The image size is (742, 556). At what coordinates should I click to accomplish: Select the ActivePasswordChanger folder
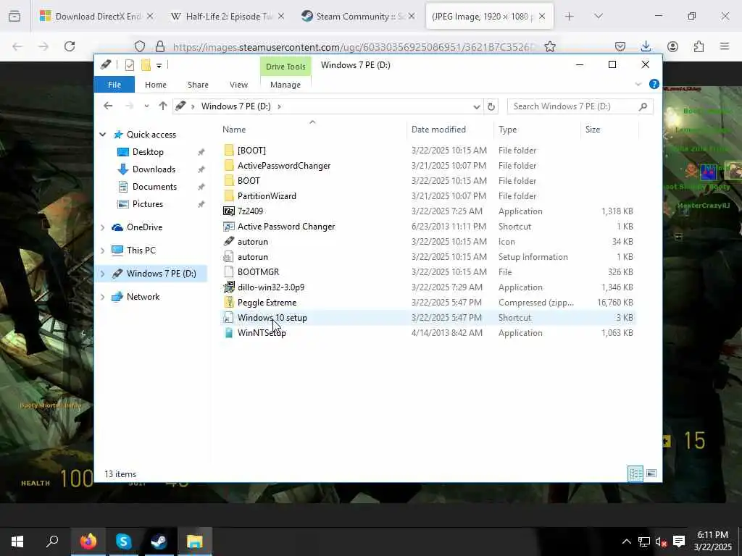(284, 166)
